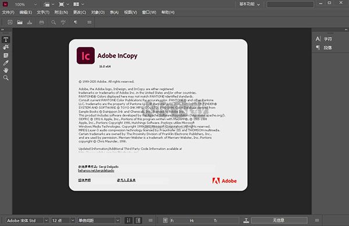
Task: Open the copyfit options menu icon at far right
Action: [317, 220]
